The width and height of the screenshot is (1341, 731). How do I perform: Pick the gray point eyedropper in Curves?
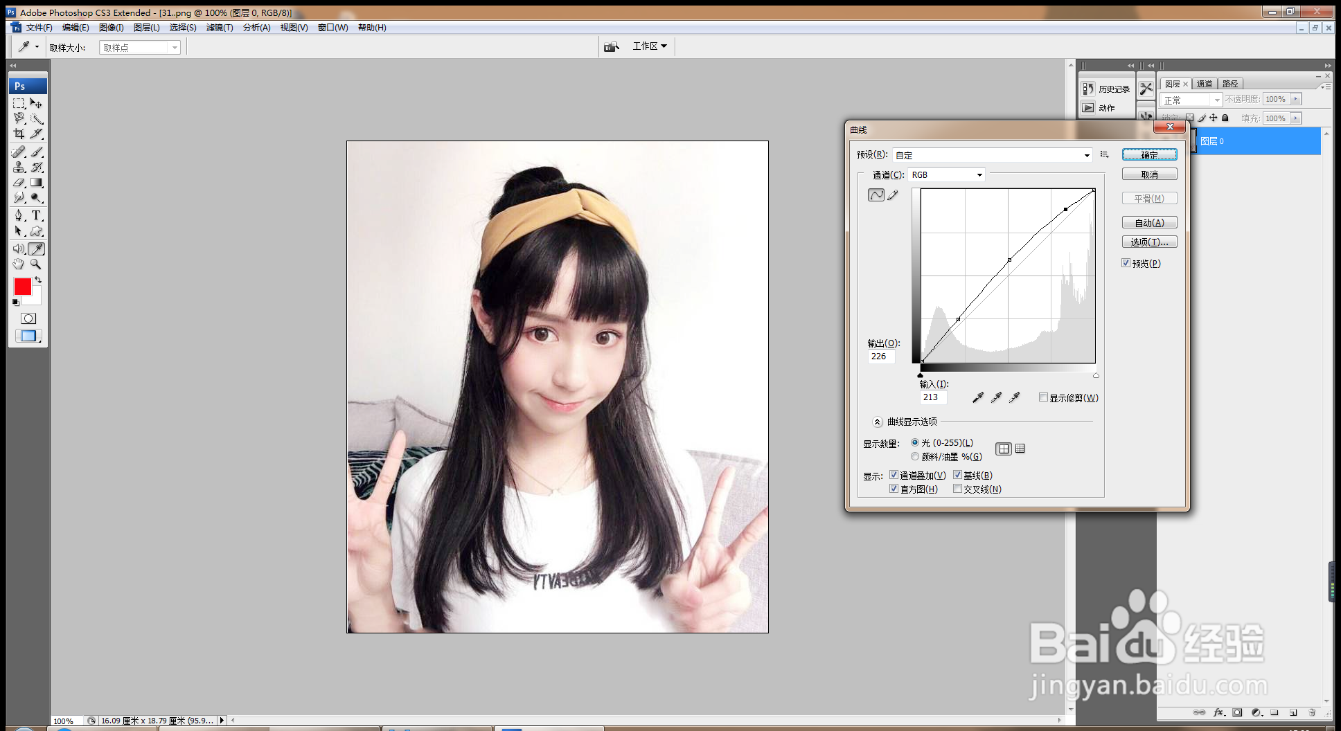click(996, 397)
